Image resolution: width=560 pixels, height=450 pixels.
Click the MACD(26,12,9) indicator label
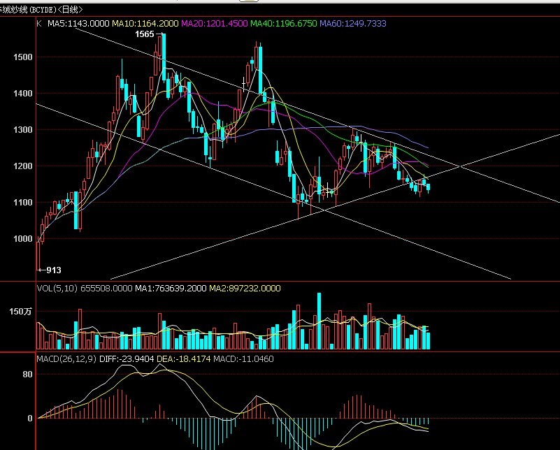(66, 359)
